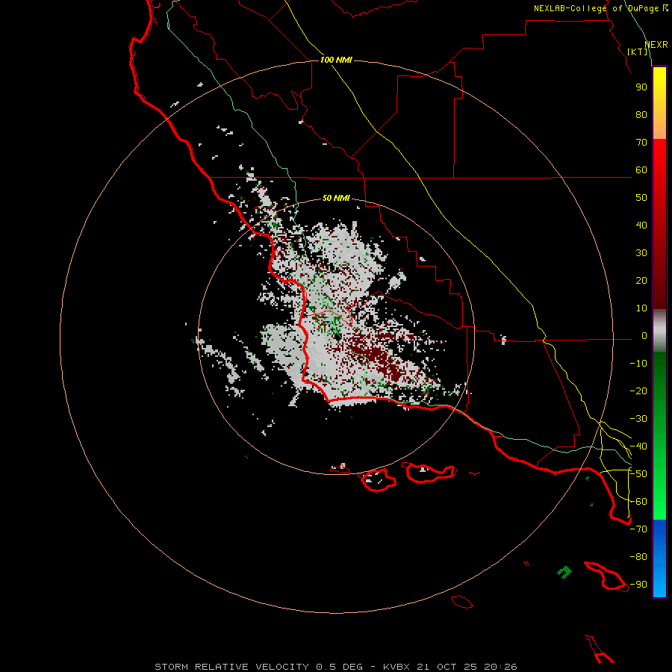Viewport: 672px width, 672px height.
Task: Click the -50 value on the velocity scale
Action: (x=638, y=474)
